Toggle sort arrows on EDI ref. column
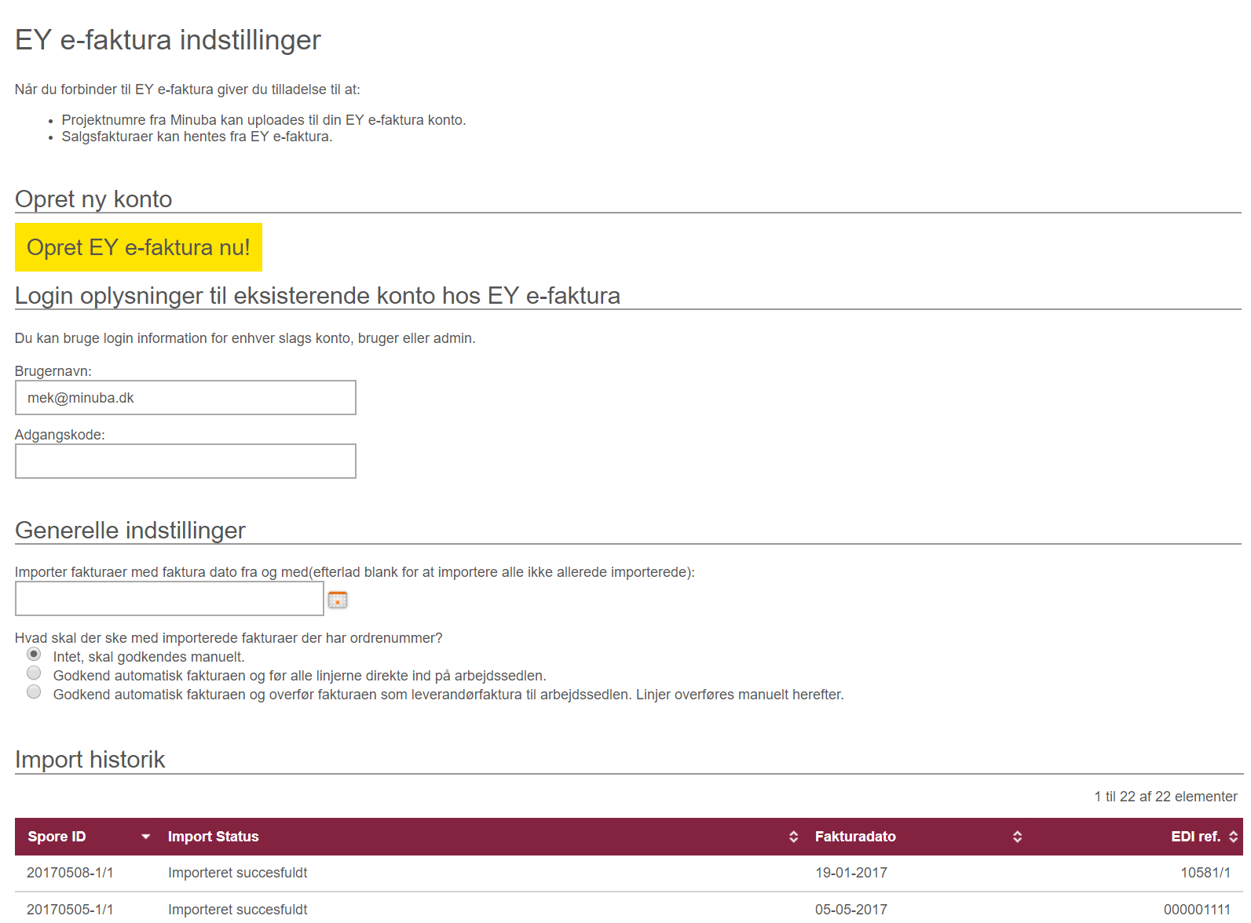This screenshot has height=923, width=1251. point(1234,837)
